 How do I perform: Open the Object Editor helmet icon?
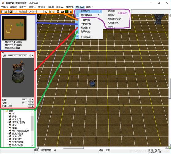pos(58,12)
